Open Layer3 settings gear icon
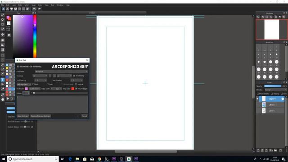 click(283, 99)
